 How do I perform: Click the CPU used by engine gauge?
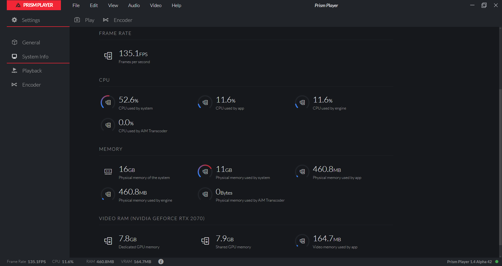point(302,102)
